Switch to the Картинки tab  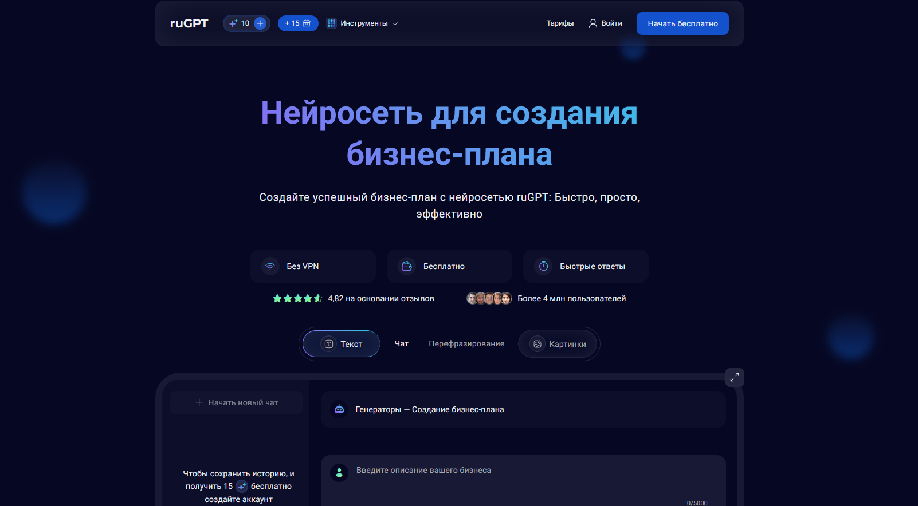pyautogui.click(x=558, y=344)
